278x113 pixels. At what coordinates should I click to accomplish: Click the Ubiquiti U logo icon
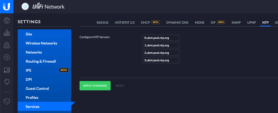click(6, 7)
